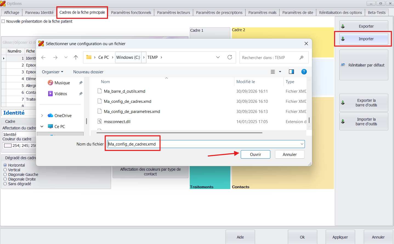Tick Nouvelle présentation de la fiche patient
This screenshot has width=394, height=244.
pyautogui.click(x=3, y=21)
